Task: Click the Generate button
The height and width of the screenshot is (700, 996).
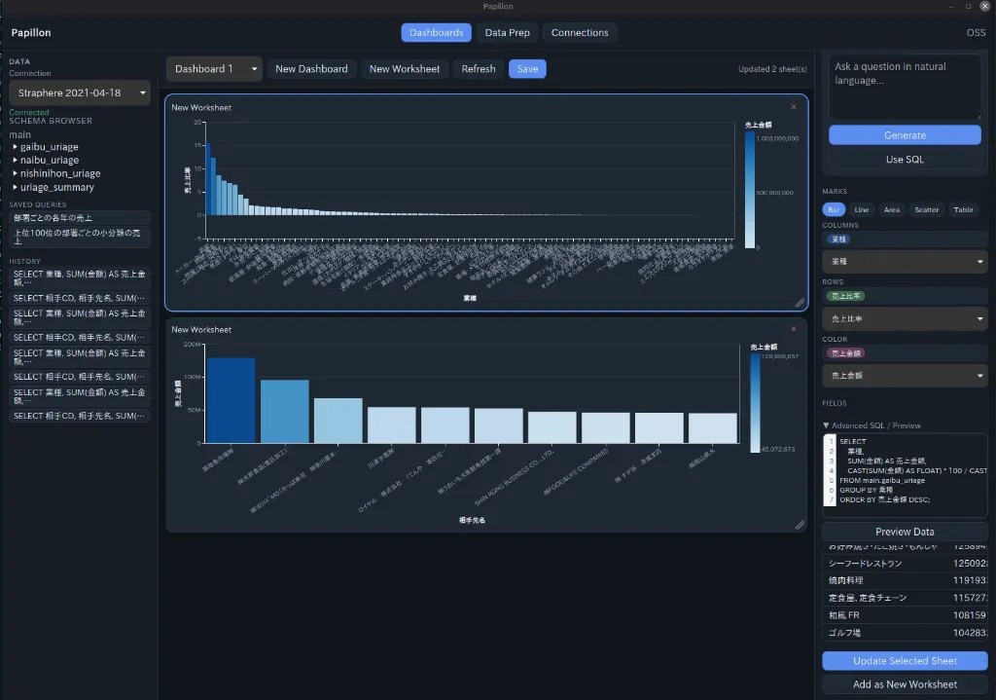Action: 905,135
